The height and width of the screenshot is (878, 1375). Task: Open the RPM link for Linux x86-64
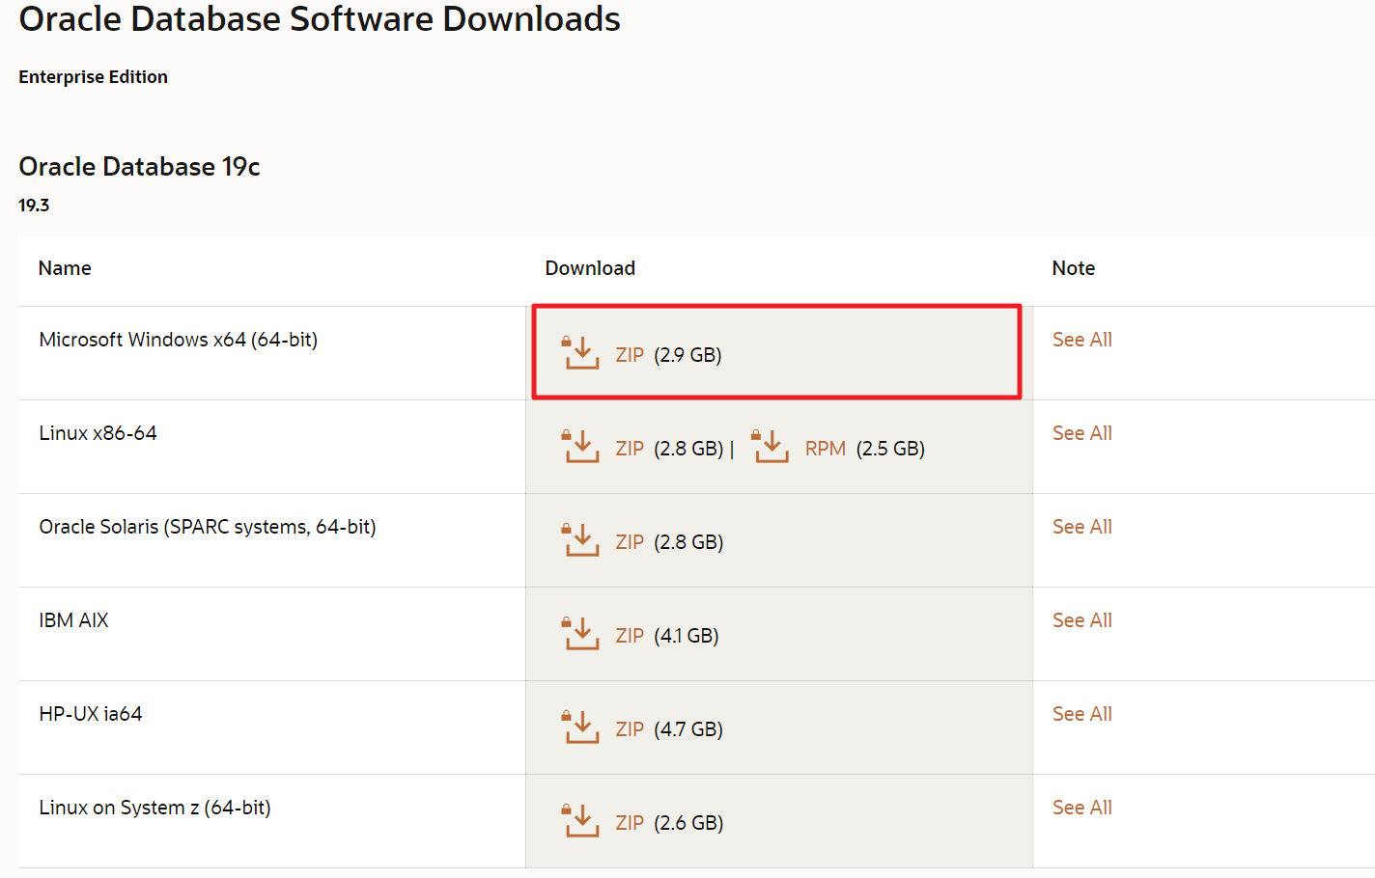[826, 449]
